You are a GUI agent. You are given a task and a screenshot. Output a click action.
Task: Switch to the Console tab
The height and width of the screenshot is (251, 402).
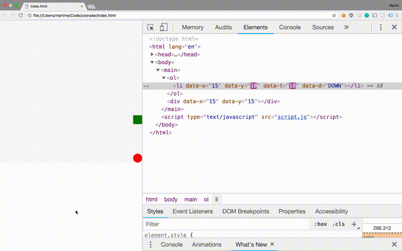290,27
